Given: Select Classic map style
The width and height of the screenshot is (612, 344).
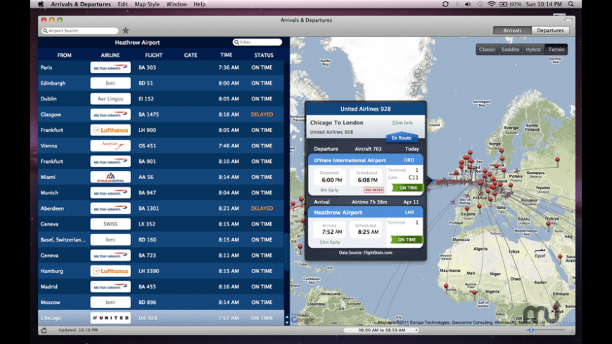Looking at the screenshot, I should 487,49.
